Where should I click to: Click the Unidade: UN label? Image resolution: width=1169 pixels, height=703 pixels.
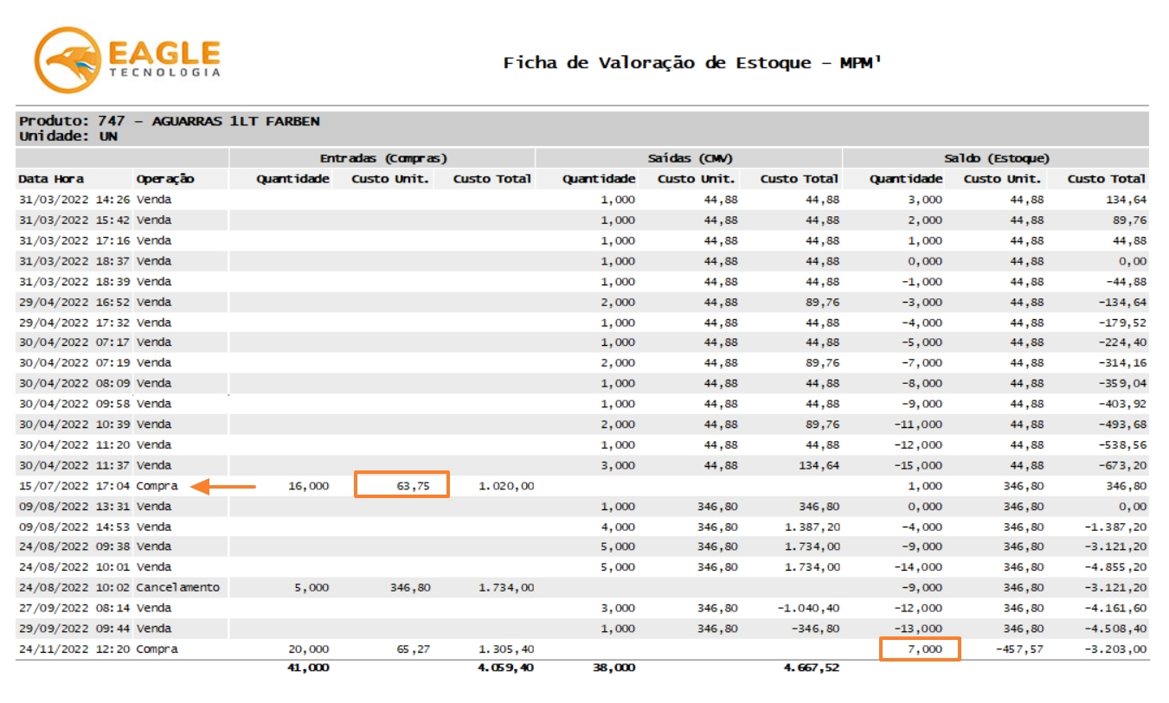[x=68, y=137]
